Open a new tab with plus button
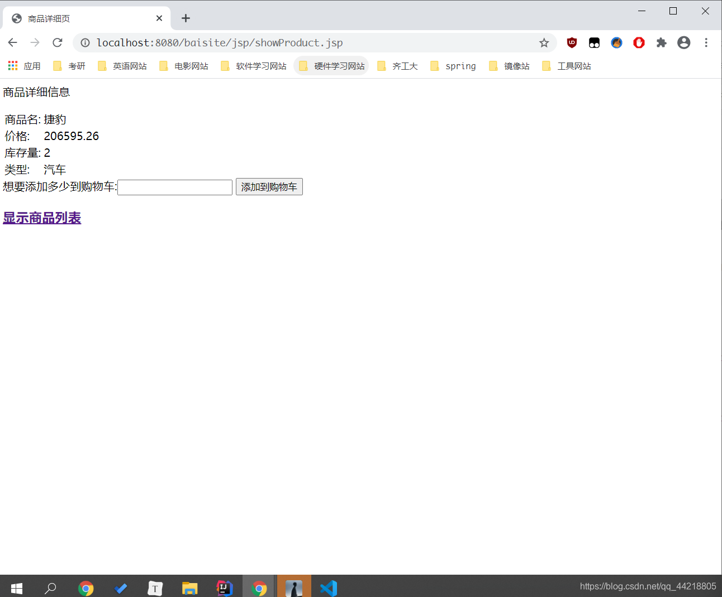Image resolution: width=722 pixels, height=597 pixels. 186,18
